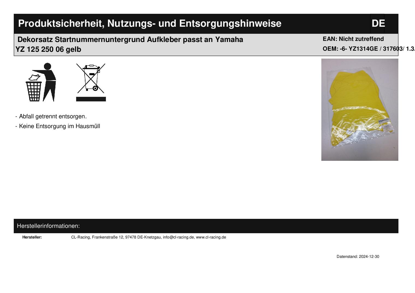Click the bold 'Hersteller:' label
The image size is (415, 293).
click(x=32, y=237)
